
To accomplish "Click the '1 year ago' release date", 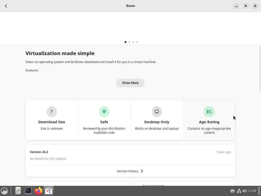I will (223, 152).
